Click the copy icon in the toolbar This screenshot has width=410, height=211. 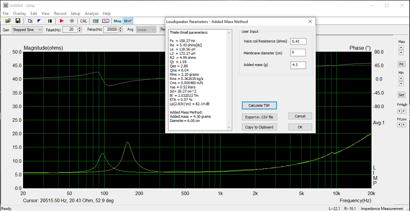tap(30, 21)
